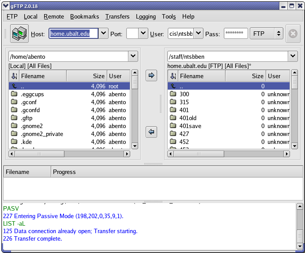Viewport: 305px width, 253px height.
Task: Select remote folder 427
Action: [x=229, y=134]
